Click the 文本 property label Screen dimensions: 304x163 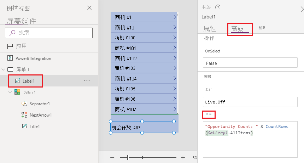[x=209, y=114]
